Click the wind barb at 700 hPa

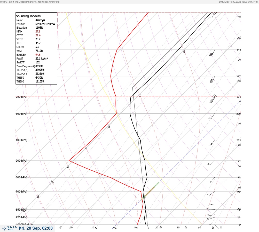pos(211,193)
